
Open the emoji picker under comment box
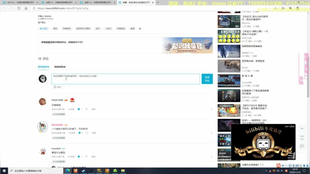coord(57,87)
